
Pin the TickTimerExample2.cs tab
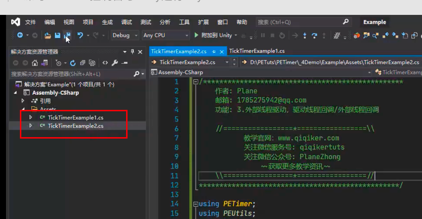(x=214, y=51)
